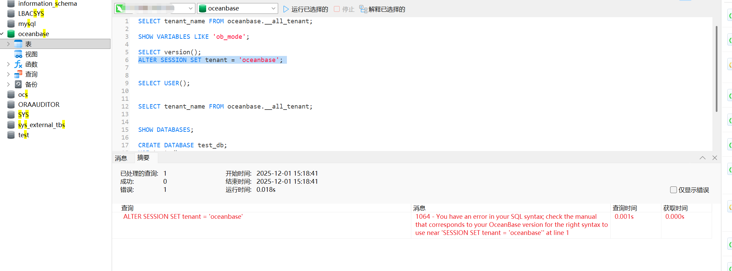Click the Queries (查询) icon in tree

coord(18,74)
